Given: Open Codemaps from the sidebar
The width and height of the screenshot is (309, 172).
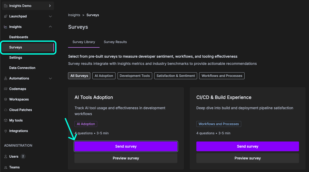Looking at the screenshot, I should tap(18, 89).
